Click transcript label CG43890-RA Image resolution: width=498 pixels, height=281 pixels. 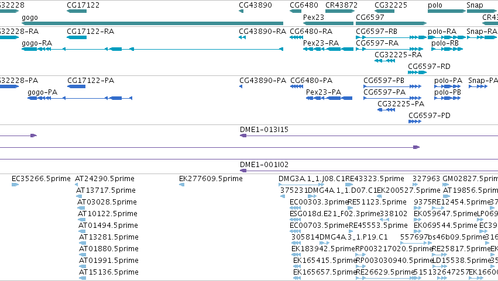click(262, 32)
